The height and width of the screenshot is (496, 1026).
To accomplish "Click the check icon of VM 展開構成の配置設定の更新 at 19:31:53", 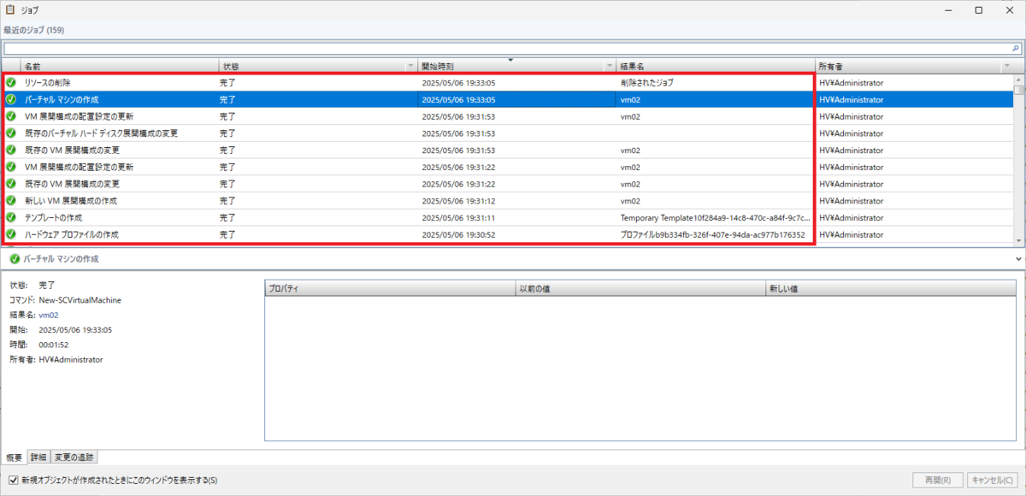I will click(11, 116).
